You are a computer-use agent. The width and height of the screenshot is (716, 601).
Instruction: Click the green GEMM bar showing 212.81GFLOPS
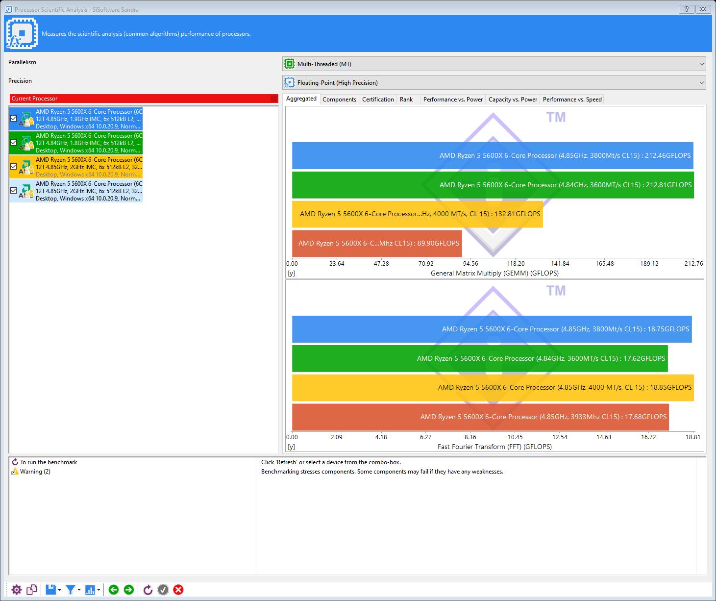click(493, 185)
